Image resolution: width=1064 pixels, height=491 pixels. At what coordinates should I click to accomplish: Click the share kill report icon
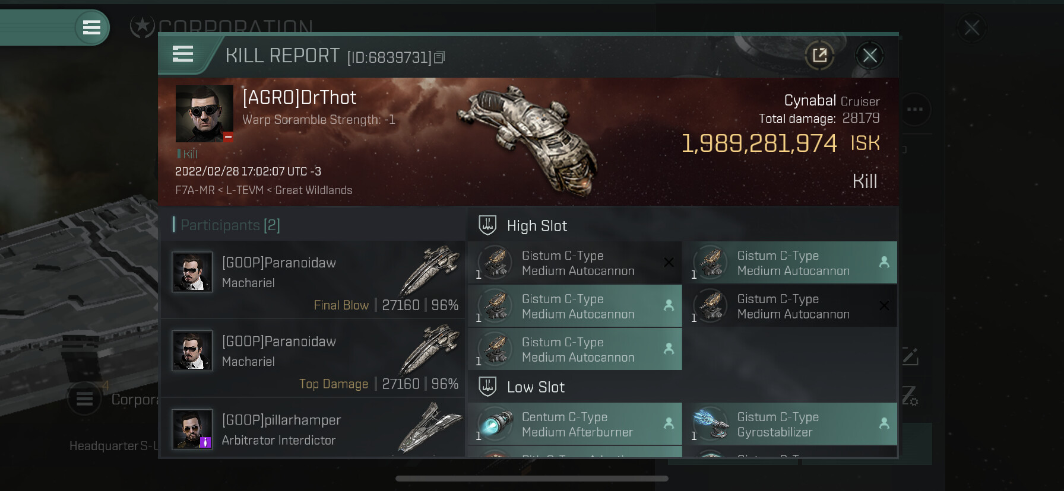pos(819,56)
